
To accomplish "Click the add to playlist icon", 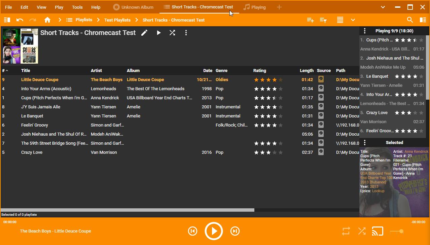I will click(x=310, y=20).
